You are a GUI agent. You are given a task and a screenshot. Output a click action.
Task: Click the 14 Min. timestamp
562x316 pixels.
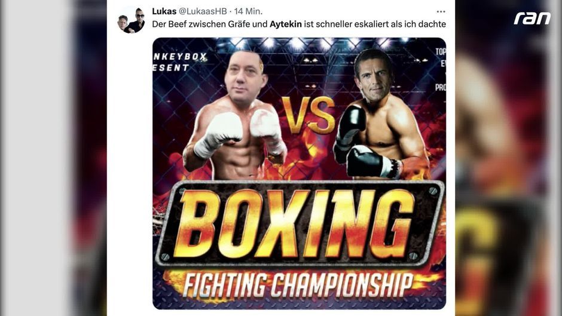[248, 11]
